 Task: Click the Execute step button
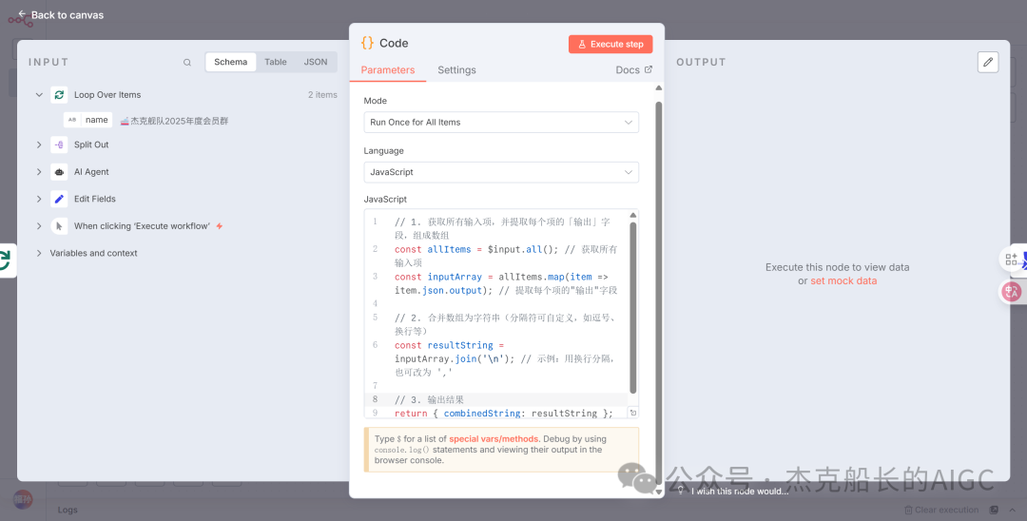pos(610,44)
